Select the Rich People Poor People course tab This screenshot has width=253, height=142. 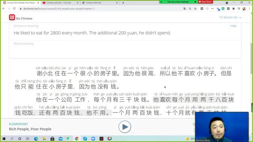pyautogui.click(x=19, y=3)
